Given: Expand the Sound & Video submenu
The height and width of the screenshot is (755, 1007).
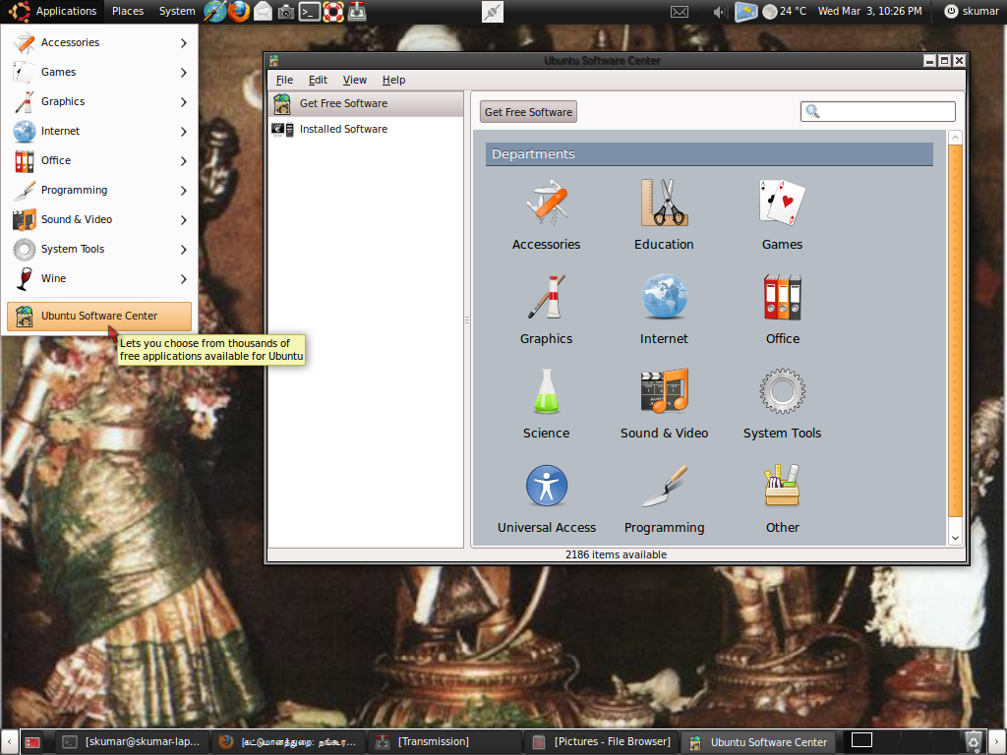Looking at the screenshot, I should [99, 219].
